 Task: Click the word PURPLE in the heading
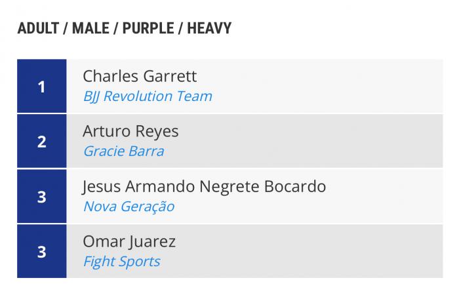click(148, 28)
